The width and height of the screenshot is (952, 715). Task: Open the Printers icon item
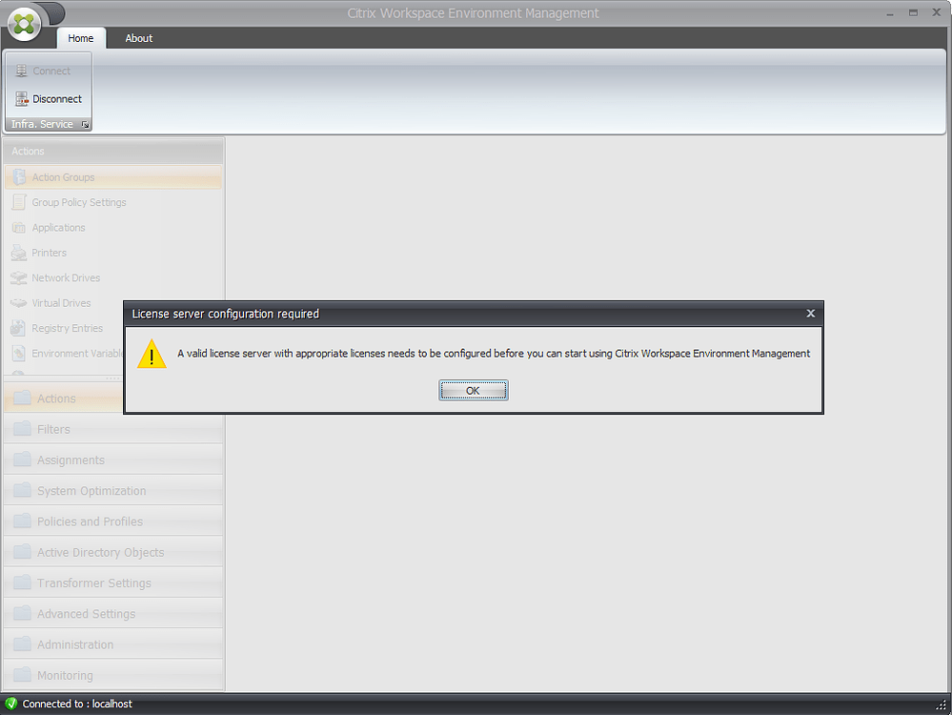(x=19, y=253)
